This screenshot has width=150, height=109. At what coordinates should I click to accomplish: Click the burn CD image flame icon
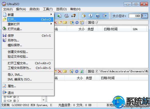click(73, 16)
